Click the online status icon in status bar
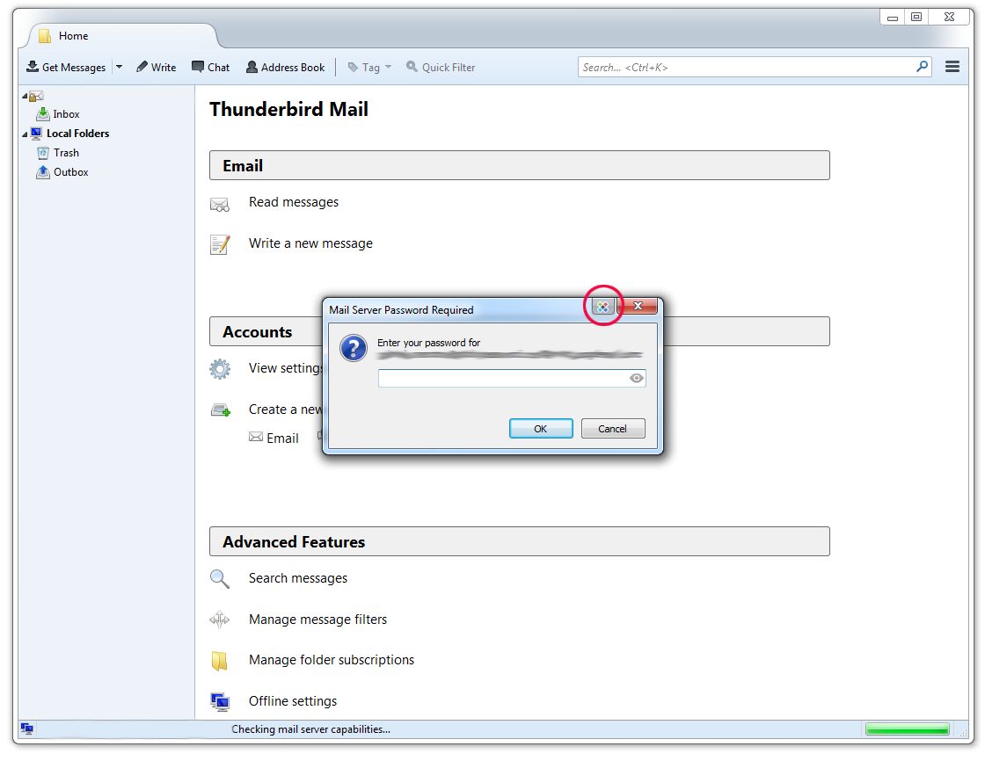 [27, 729]
